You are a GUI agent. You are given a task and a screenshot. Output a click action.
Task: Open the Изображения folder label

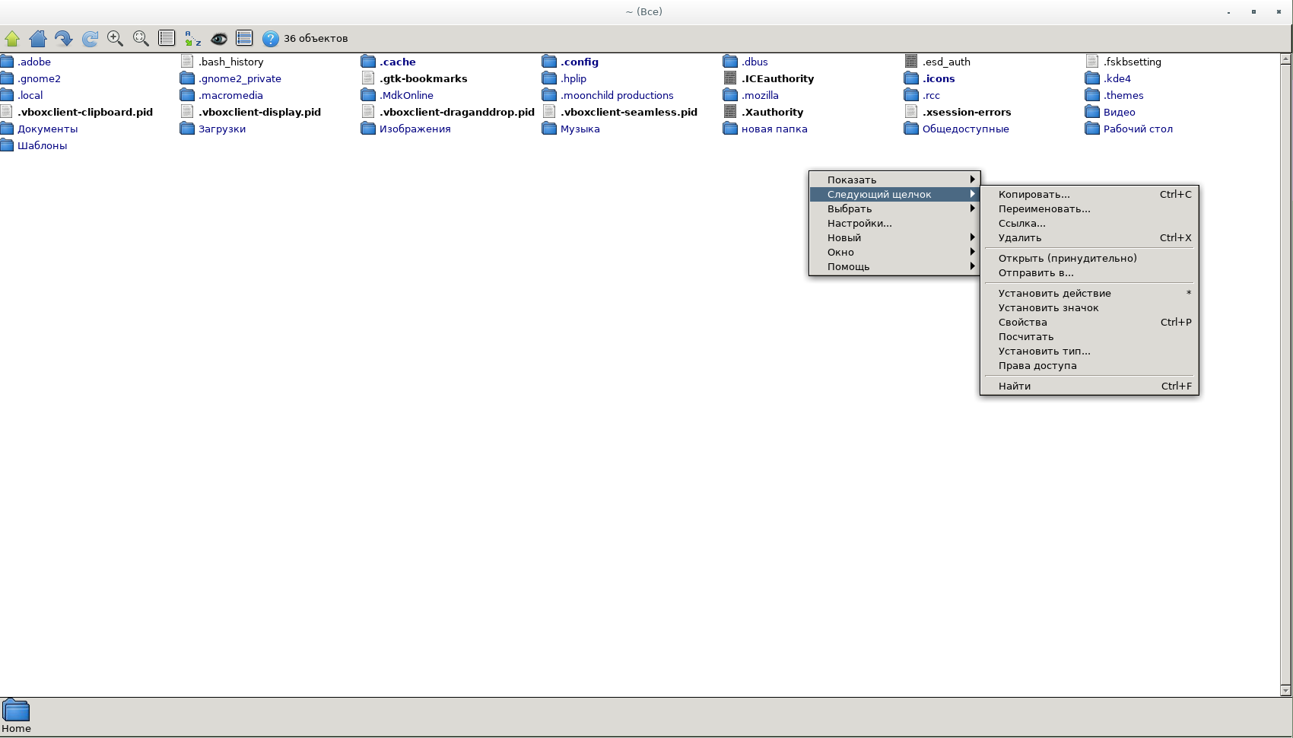[415, 129]
